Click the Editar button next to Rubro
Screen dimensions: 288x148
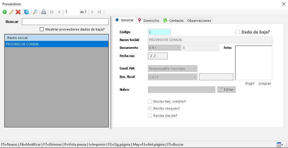click(x=226, y=90)
